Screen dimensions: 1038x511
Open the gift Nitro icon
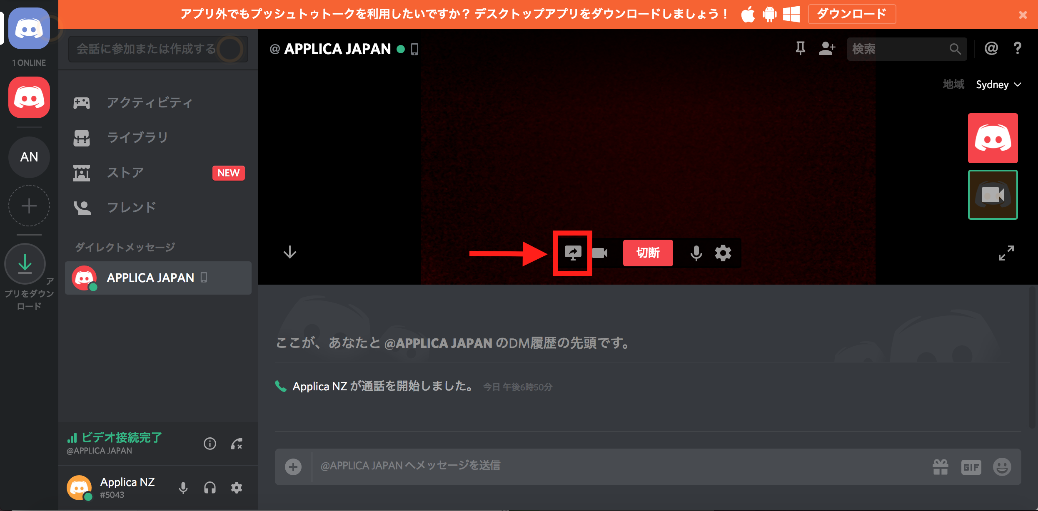pyautogui.click(x=941, y=467)
